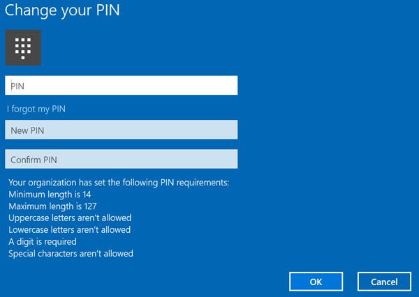Click into the Confirm PIN field
The height and width of the screenshot is (297, 419).
point(121,160)
